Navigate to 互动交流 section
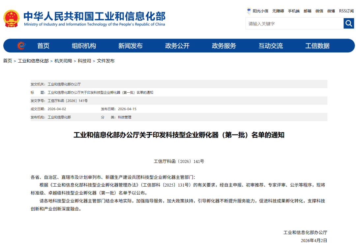 click(x=271, y=46)
